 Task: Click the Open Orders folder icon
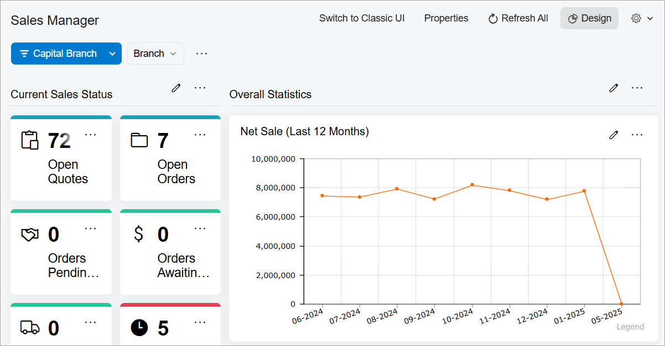tap(139, 140)
